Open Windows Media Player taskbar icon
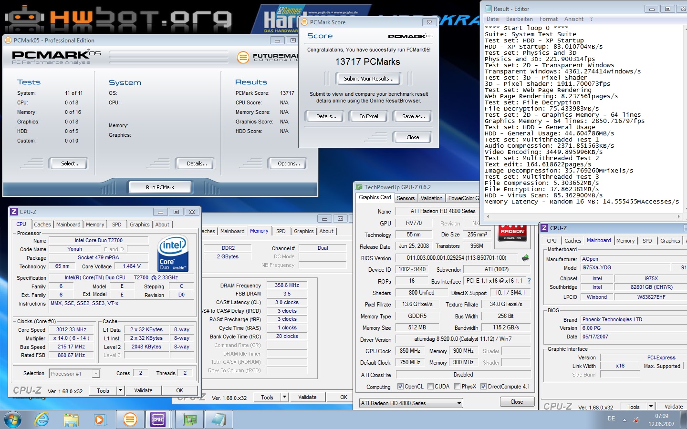 pos(99,419)
